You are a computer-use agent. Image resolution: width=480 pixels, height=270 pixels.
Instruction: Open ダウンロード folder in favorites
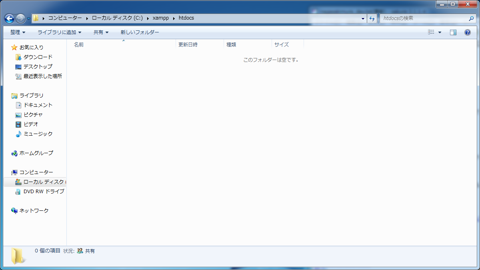coord(38,57)
